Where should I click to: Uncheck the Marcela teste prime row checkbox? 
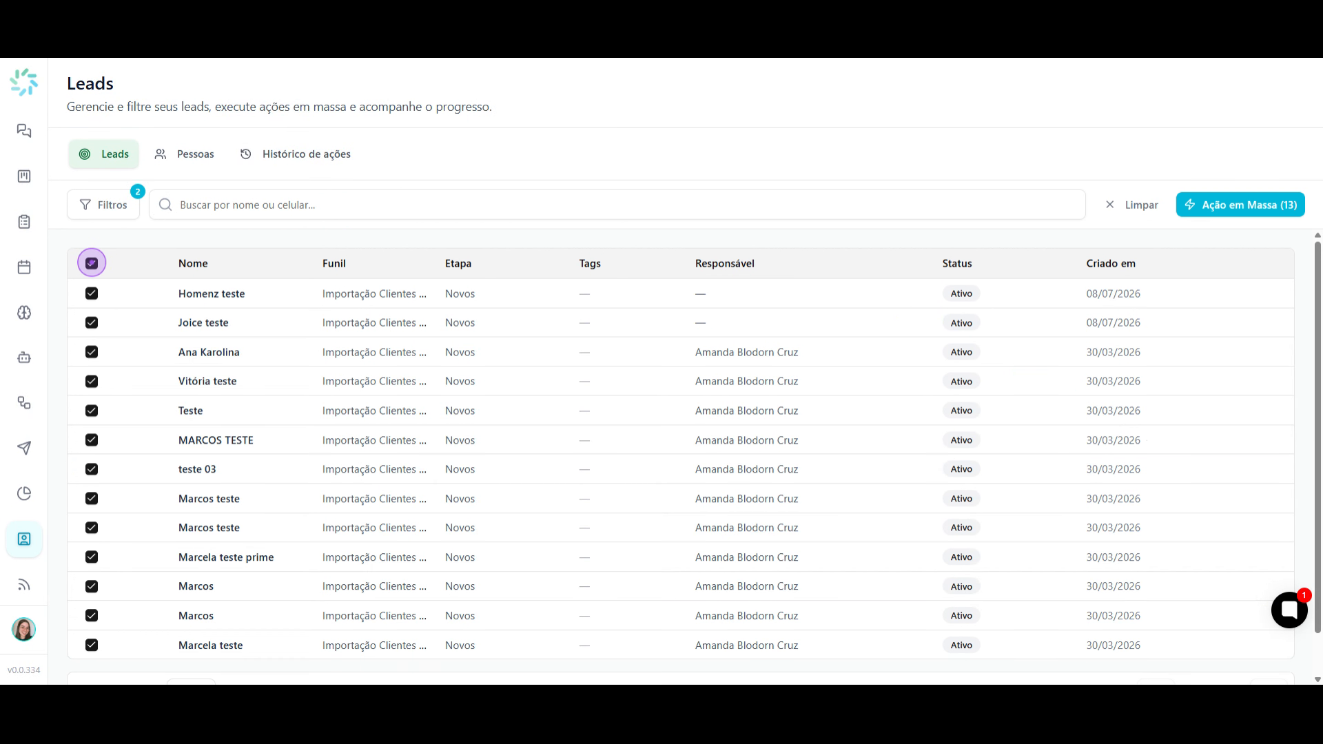pos(92,557)
